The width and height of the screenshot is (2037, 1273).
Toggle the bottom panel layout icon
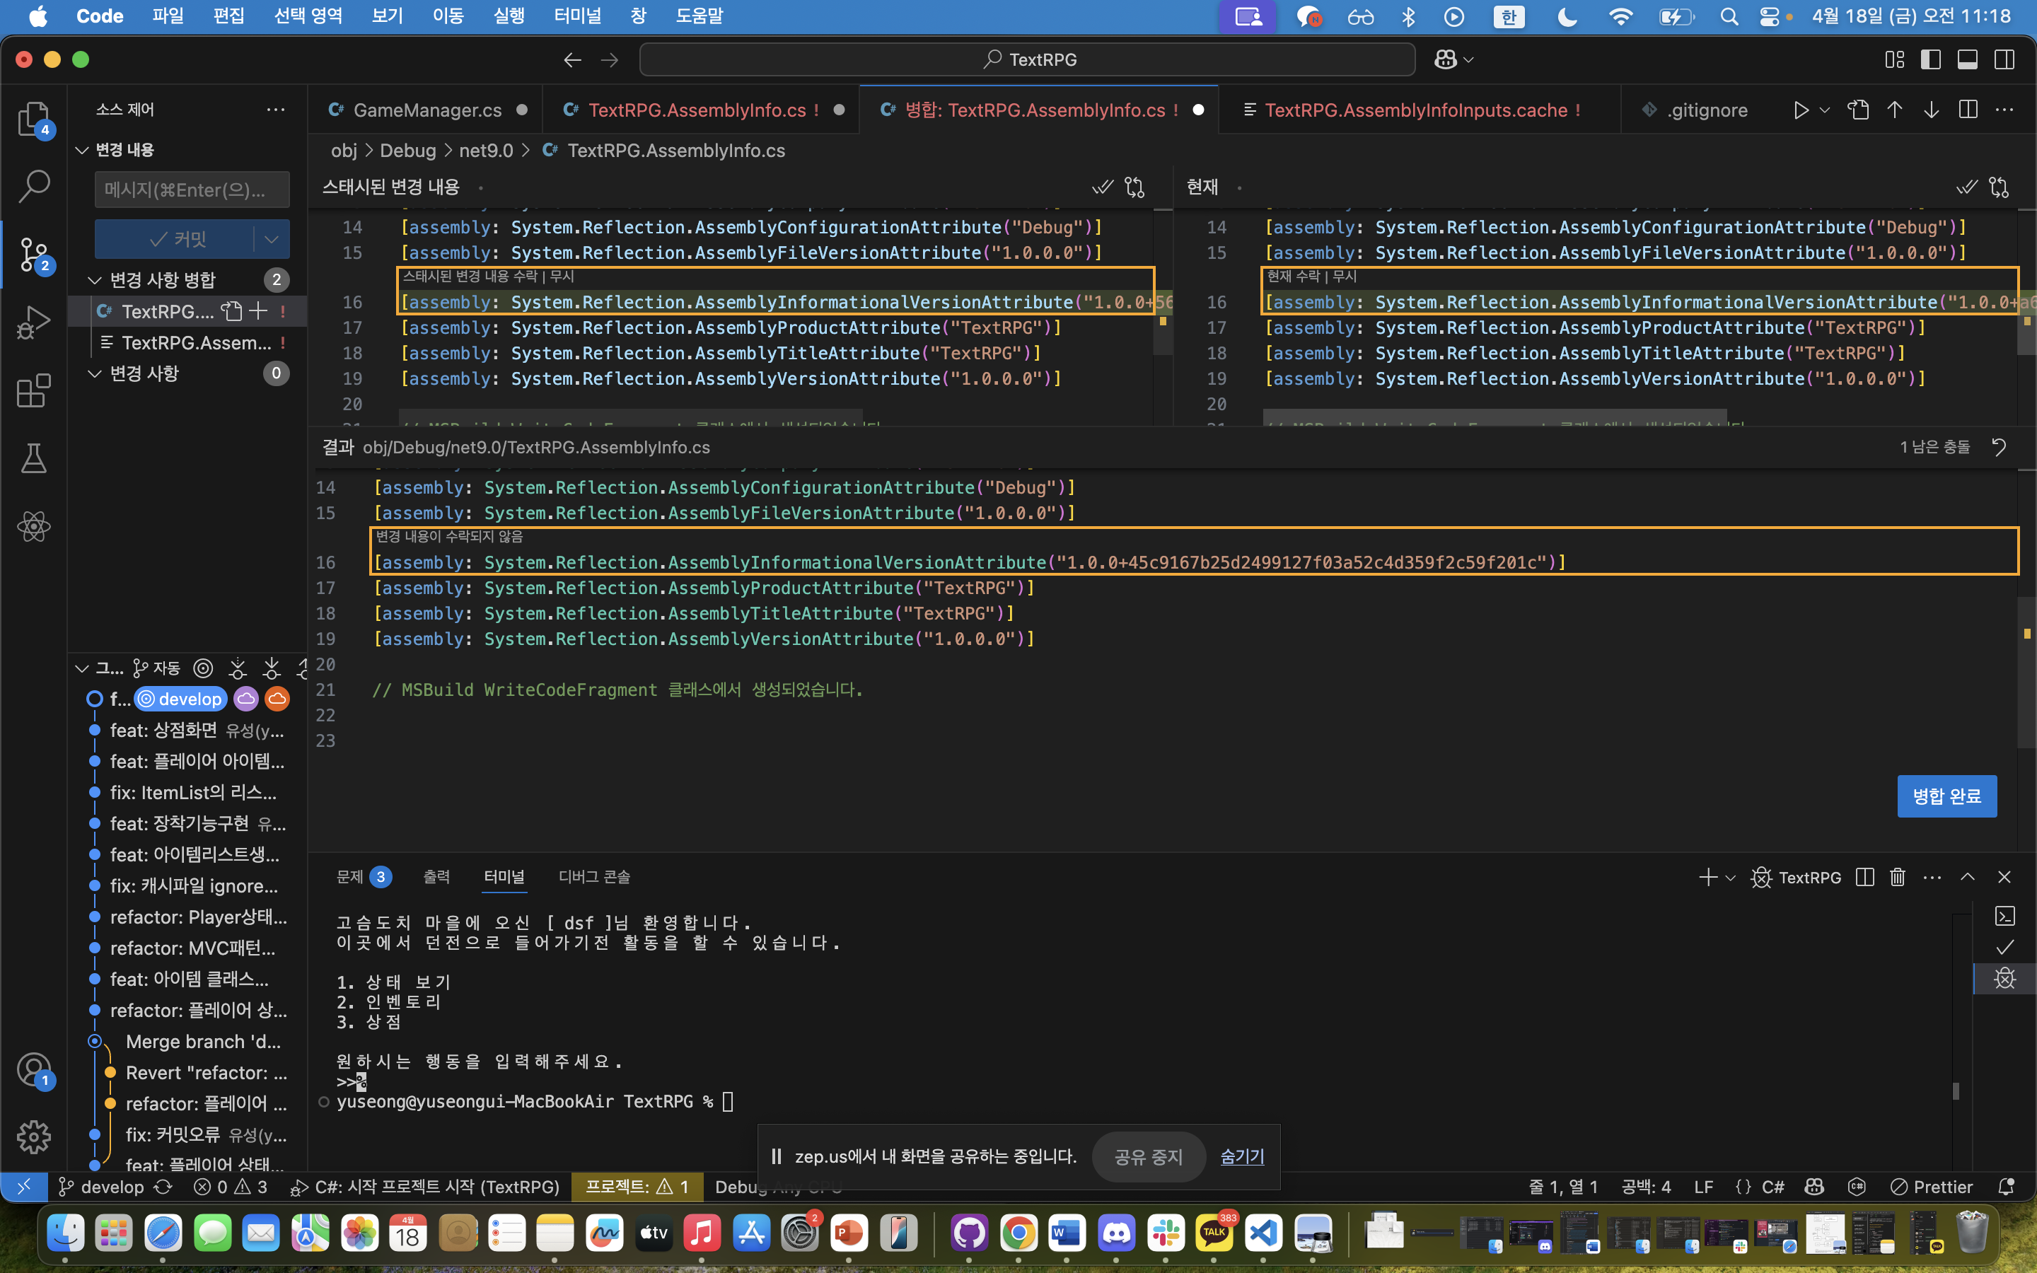tap(1967, 60)
